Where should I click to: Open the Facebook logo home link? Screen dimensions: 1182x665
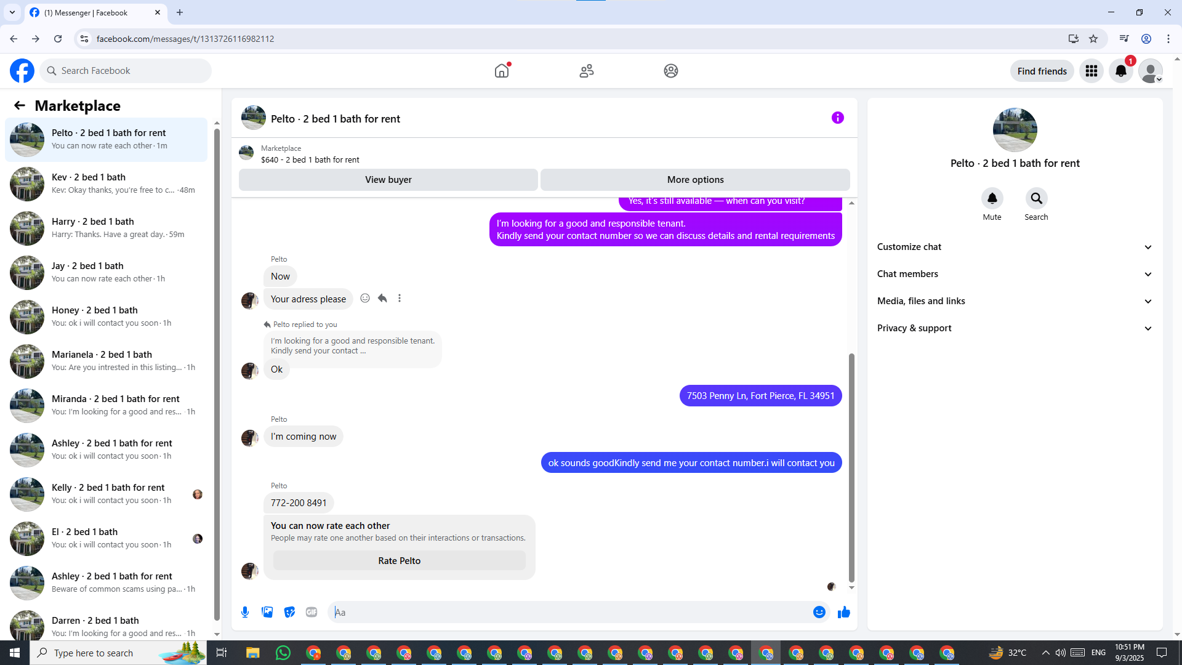pos(22,71)
